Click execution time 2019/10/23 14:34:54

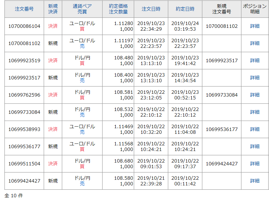pos(185,78)
